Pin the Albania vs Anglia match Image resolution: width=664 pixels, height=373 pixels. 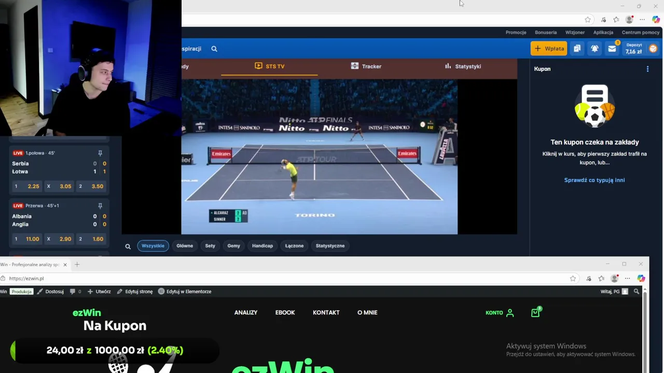pyautogui.click(x=100, y=206)
